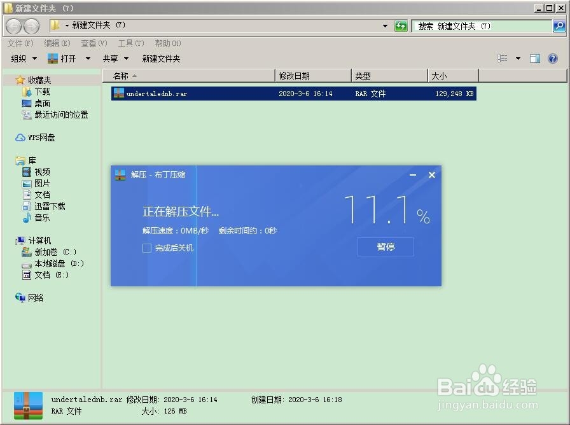Screen dimensions: 570x425
Task: Expand the address bar history dropdown arrow
Action: 385,26
